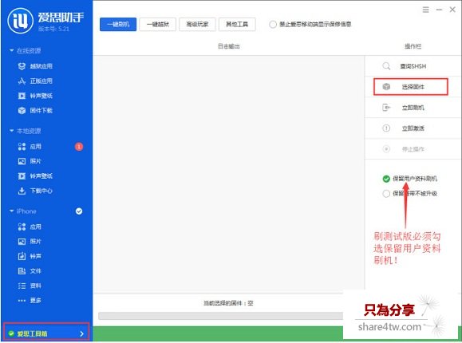Click the gray flashing progress bar
Screen dimensions: 462x343
pos(221,316)
